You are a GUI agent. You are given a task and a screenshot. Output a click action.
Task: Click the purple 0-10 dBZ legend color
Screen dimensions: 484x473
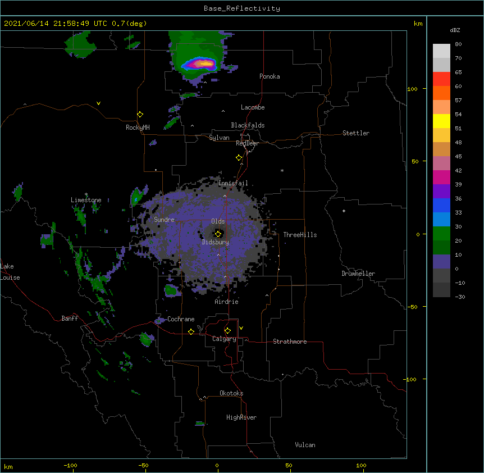click(441, 262)
